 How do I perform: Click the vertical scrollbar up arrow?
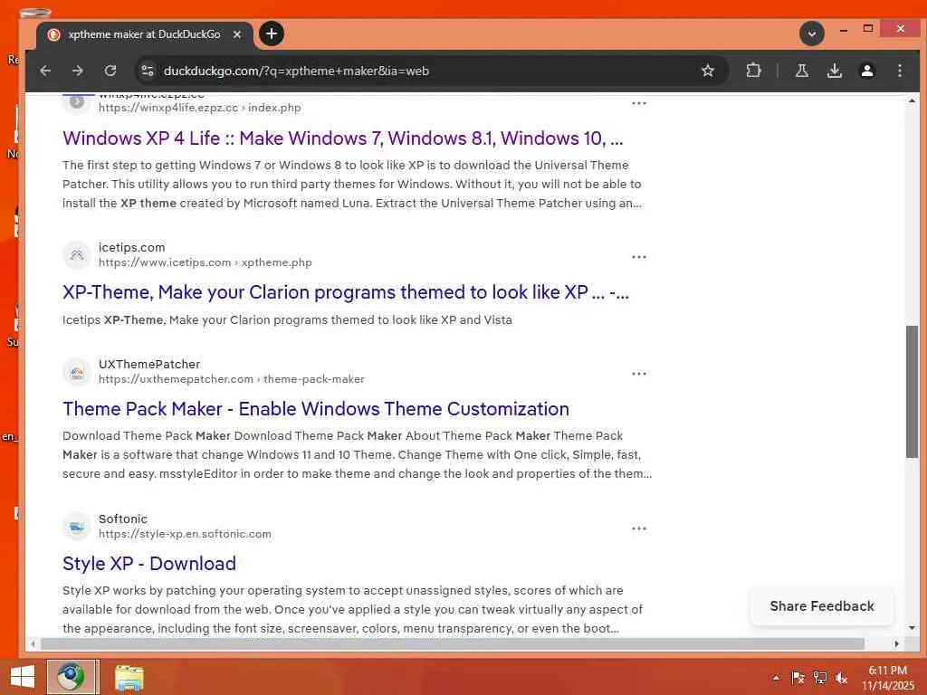tap(912, 101)
